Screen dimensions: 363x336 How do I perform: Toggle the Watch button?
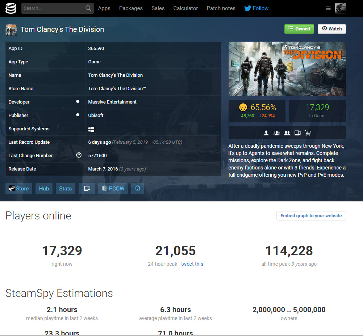[331, 29]
